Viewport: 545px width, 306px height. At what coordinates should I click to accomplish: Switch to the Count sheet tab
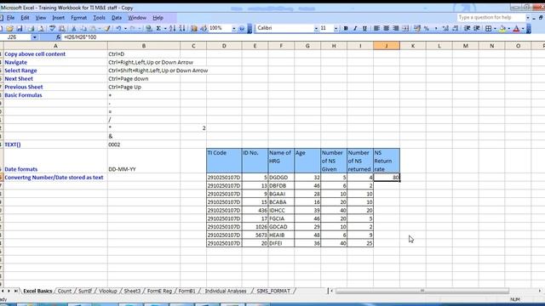click(x=65, y=291)
